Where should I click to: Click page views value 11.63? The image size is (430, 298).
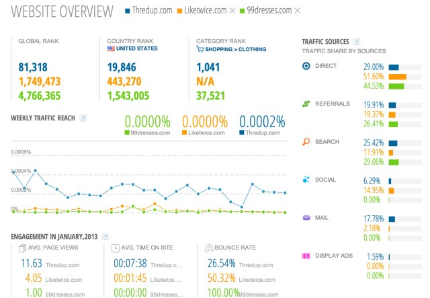[32, 264]
